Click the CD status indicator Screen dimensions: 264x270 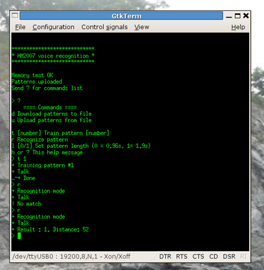click(x=213, y=256)
